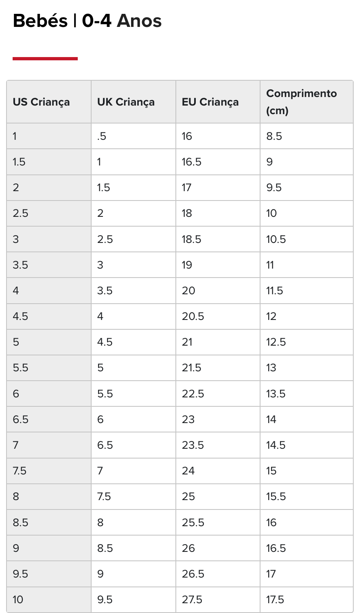
Task: Click the EU size 27.5 cell
Action: tap(192, 600)
